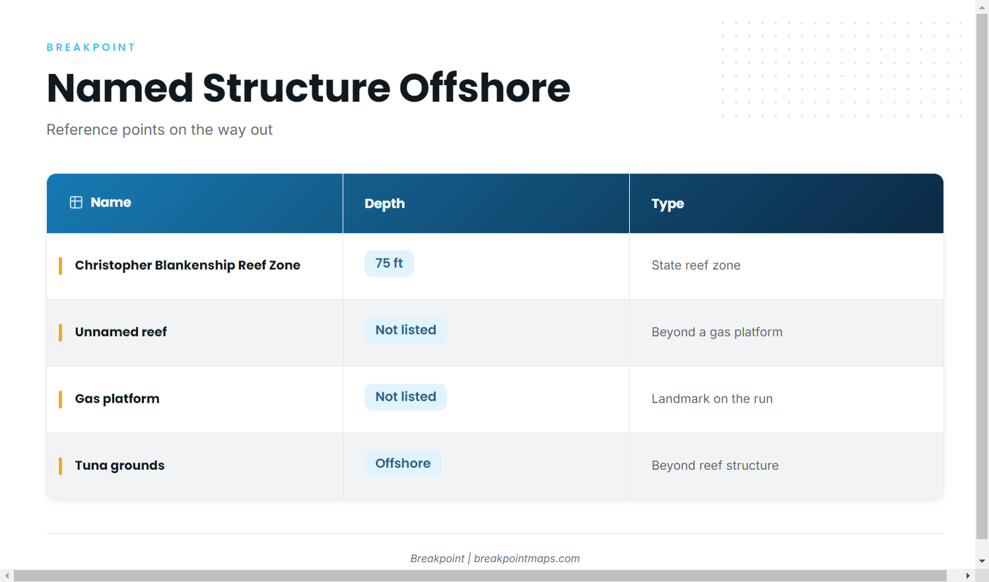Viewport: 989px width, 582px height.
Task: Click the Name column header
Action: point(195,203)
